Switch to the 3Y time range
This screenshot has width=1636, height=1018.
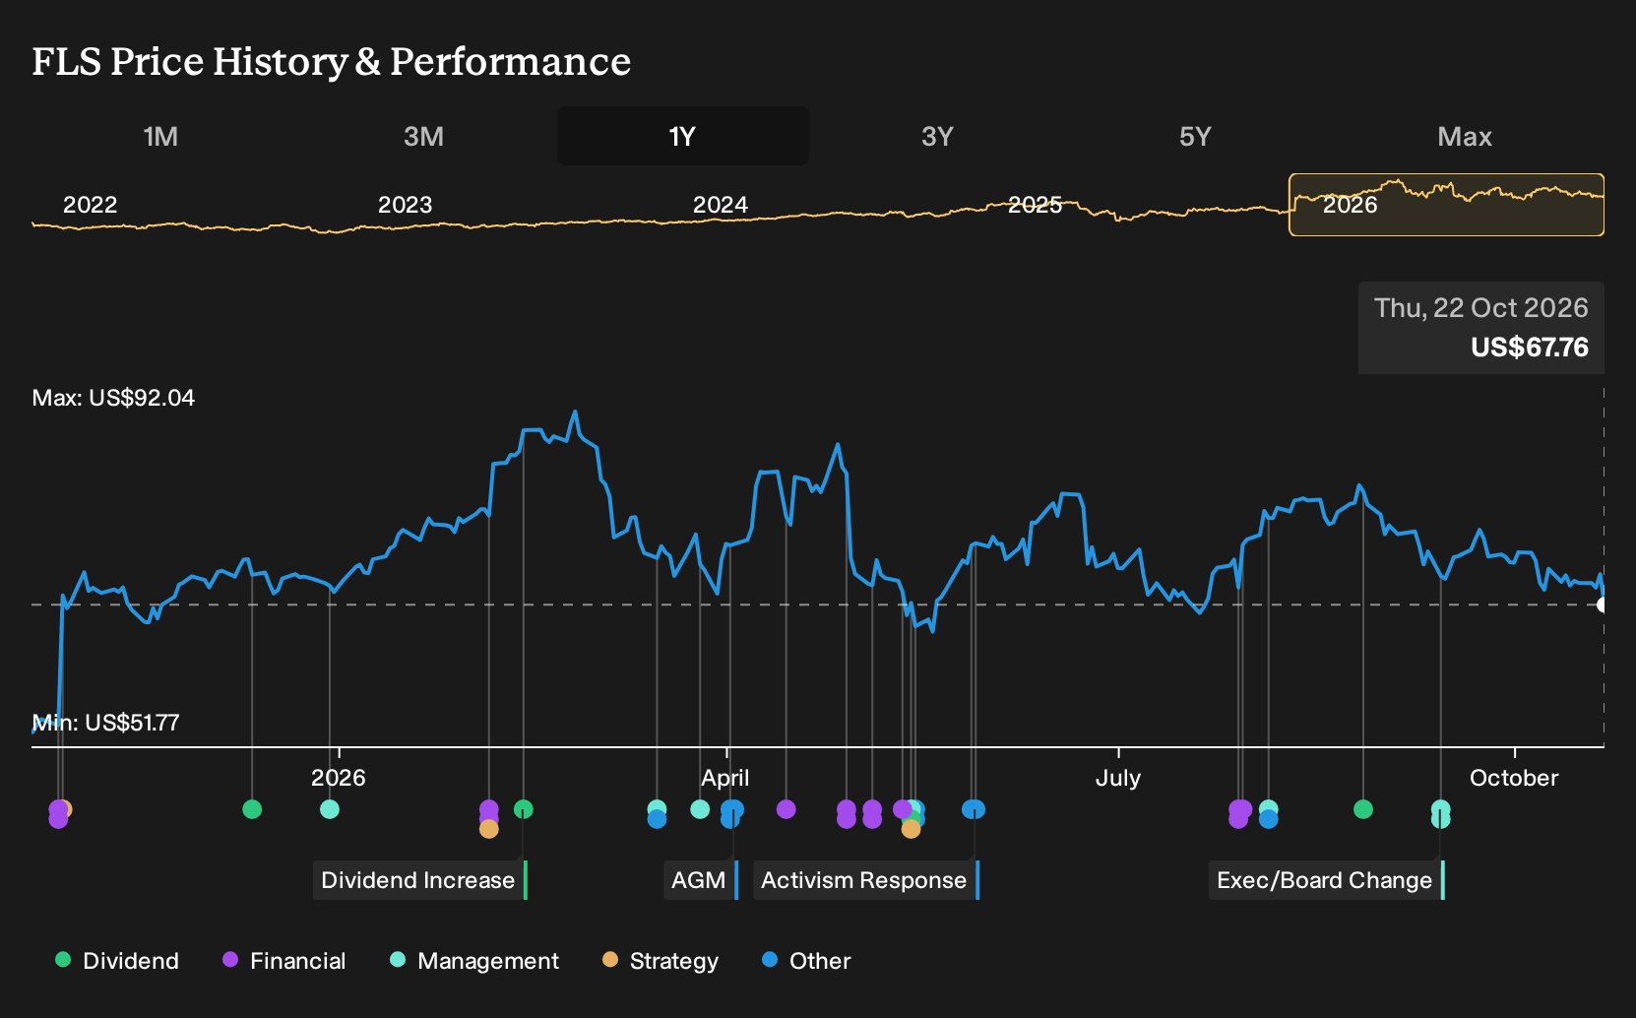tap(937, 136)
